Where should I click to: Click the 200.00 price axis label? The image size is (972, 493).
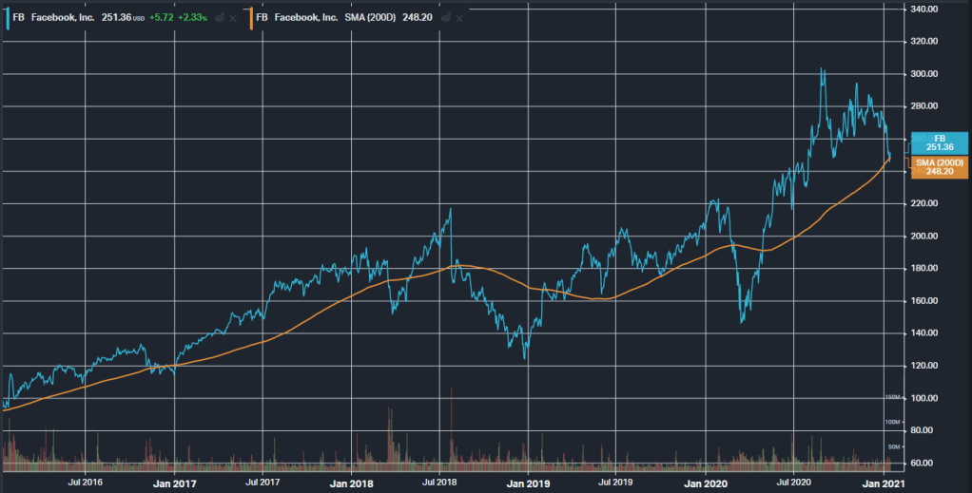point(925,237)
